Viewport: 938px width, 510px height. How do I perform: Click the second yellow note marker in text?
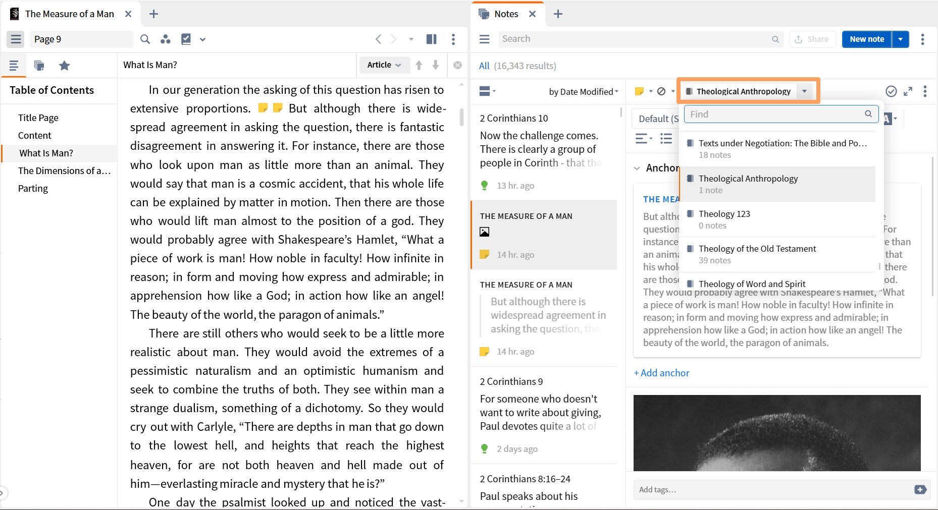click(277, 107)
